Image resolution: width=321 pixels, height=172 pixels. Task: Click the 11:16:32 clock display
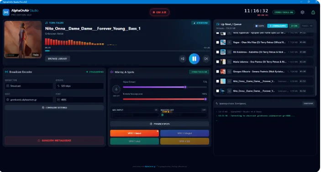point(256,11)
